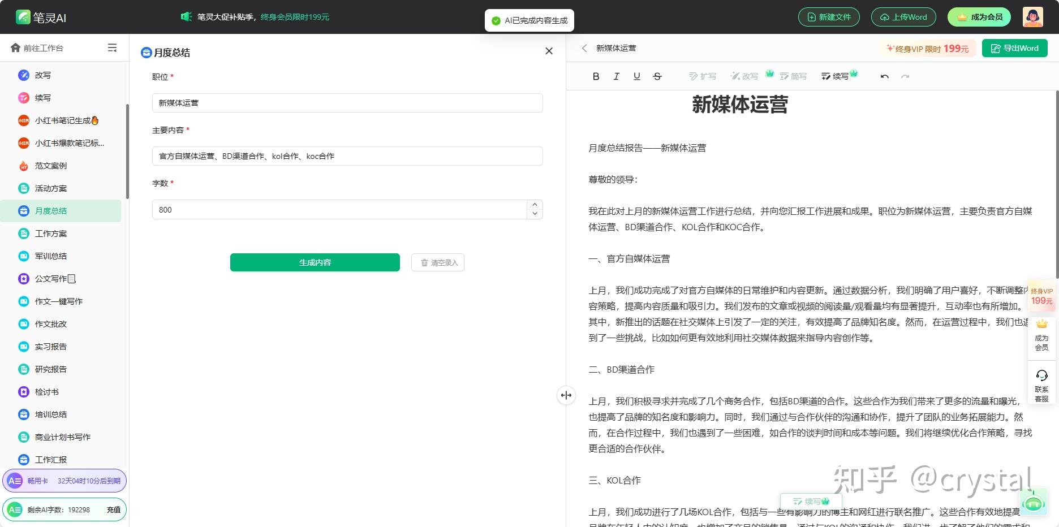Click the 字数 number field
This screenshot has height=527, width=1059.
coord(339,210)
